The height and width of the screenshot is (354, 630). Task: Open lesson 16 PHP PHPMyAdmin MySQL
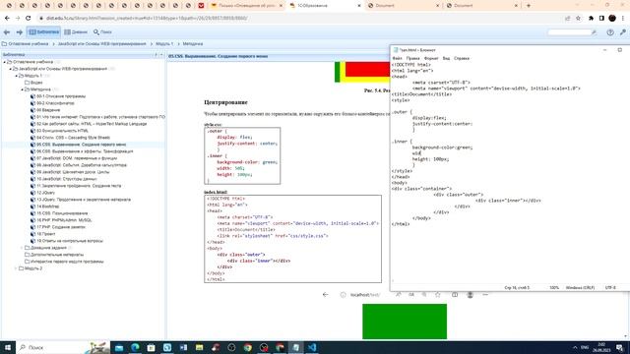pyautogui.click(x=64, y=220)
